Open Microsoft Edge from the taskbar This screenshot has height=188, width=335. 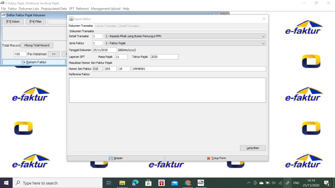tap(135, 183)
